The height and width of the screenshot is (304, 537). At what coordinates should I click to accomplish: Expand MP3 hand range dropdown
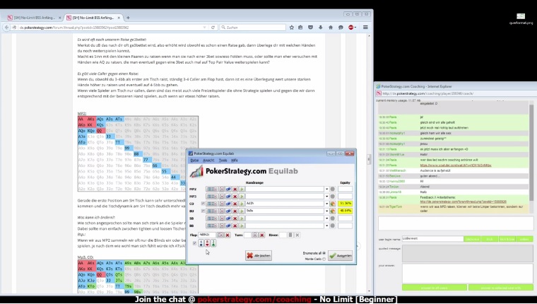(x=326, y=197)
